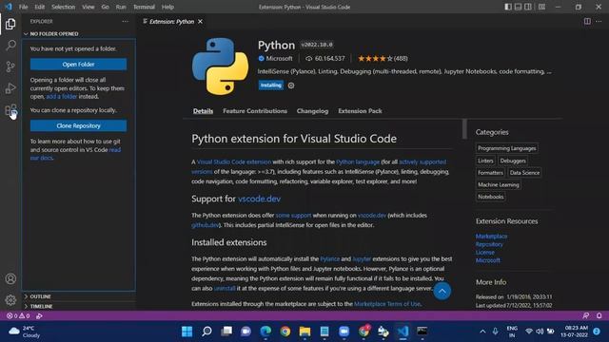Open the Marketplace resource link

pos(491,237)
